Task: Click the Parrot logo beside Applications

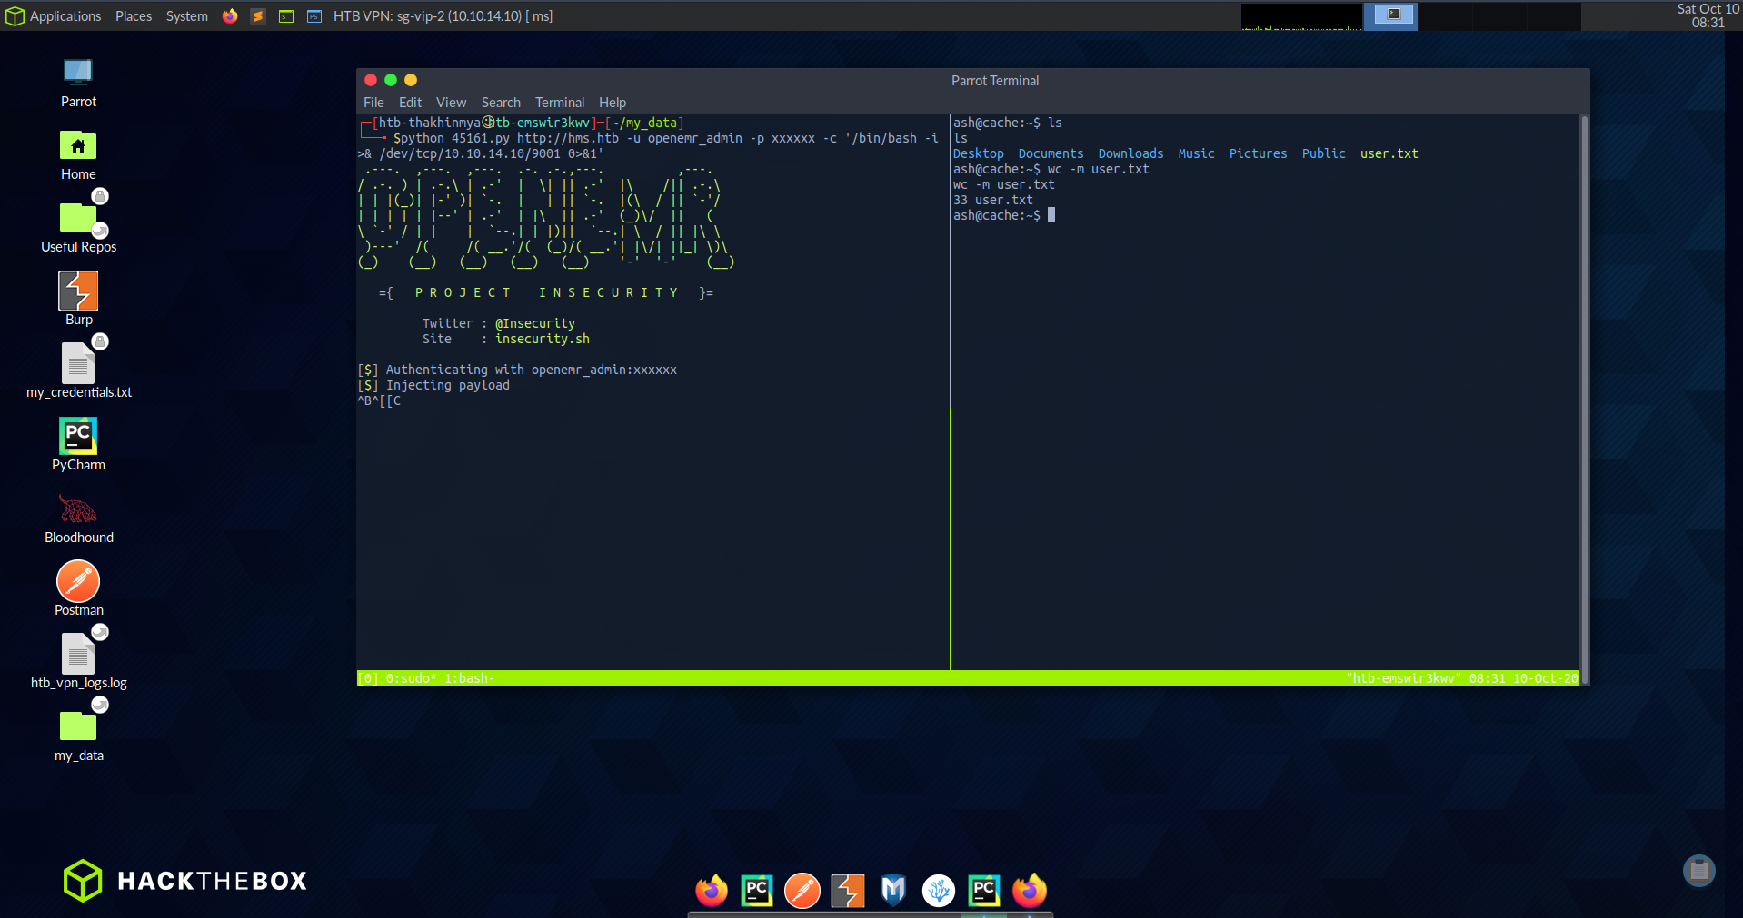Action: click(x=15, y=16)
